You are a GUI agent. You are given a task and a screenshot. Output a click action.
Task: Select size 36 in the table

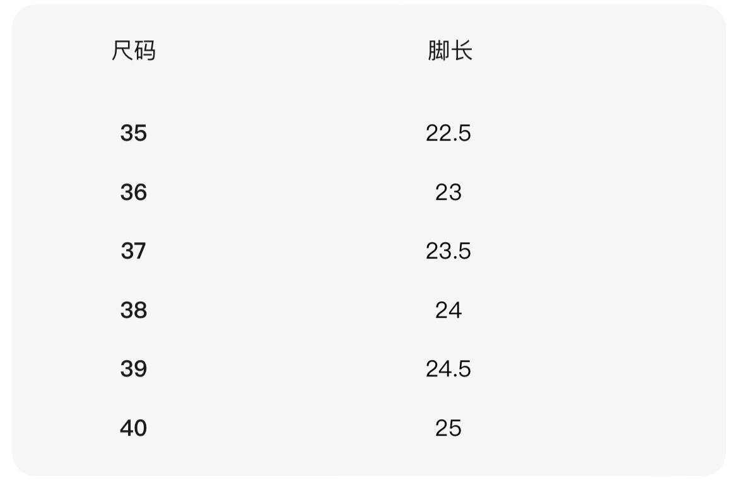133,192
